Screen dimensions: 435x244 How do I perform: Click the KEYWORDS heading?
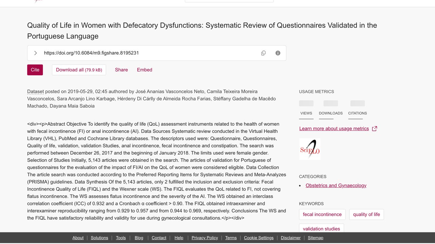tap(311, 204)
